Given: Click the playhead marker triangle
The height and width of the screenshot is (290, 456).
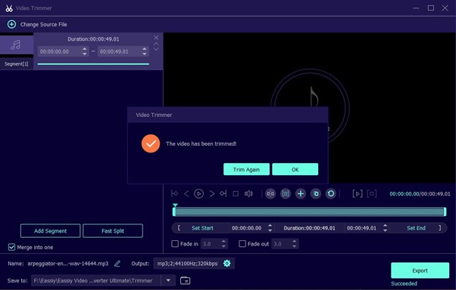Looking at the screenshot, I should 175,205.
